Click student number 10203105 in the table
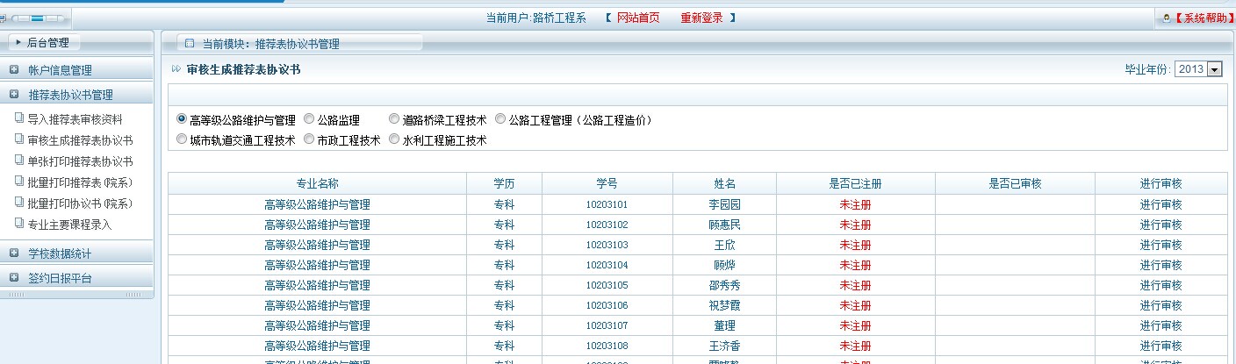The width and height of the screenshot is (1236, 364). pyautogui.click(x=607, y=285)
